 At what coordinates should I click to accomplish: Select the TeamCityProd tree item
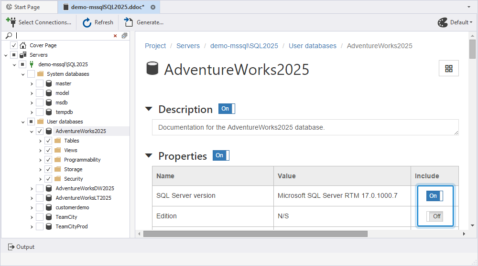coord(72,226)
